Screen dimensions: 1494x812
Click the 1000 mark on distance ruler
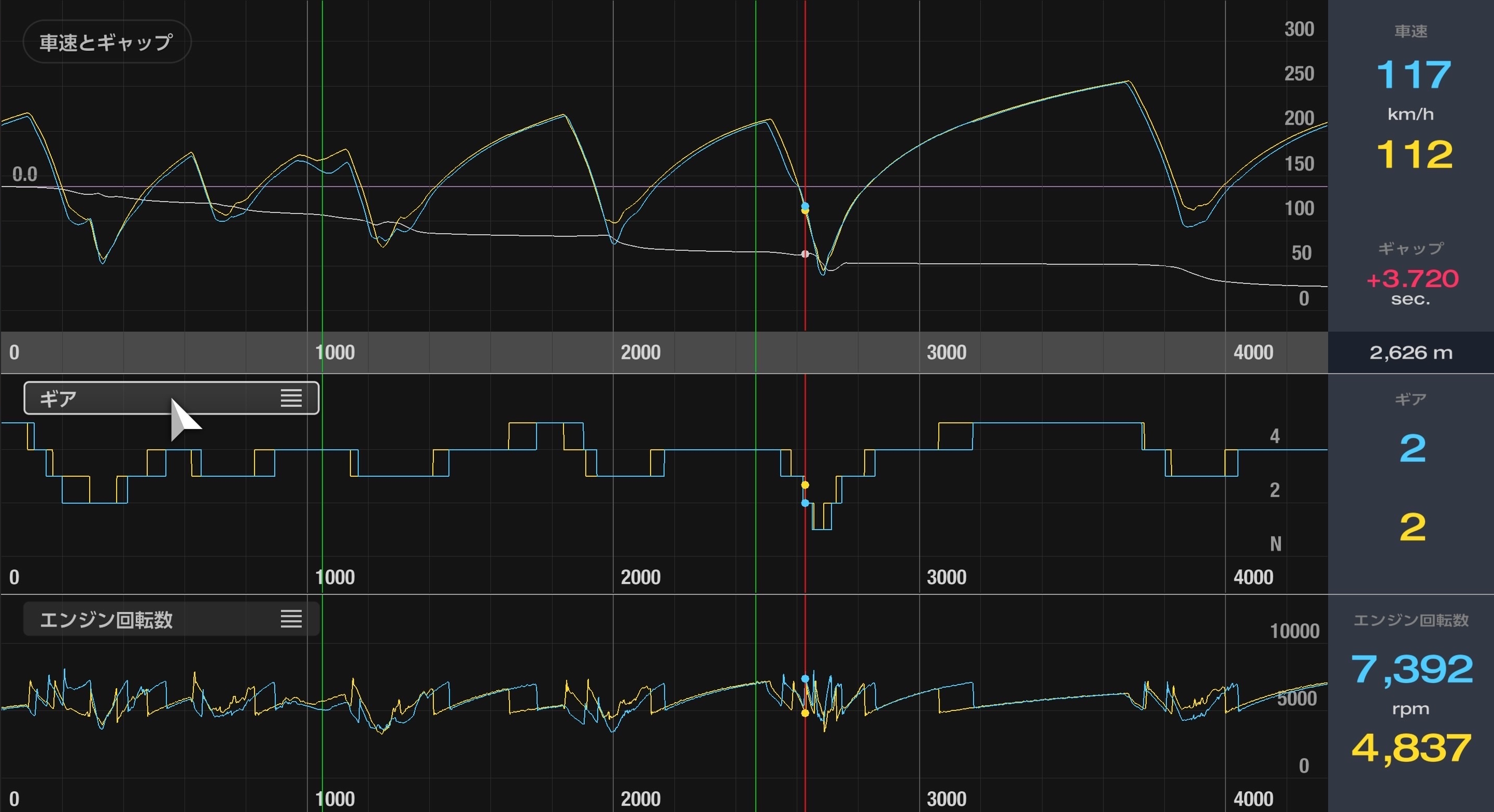pyautogui.click(x=335, y=352)
